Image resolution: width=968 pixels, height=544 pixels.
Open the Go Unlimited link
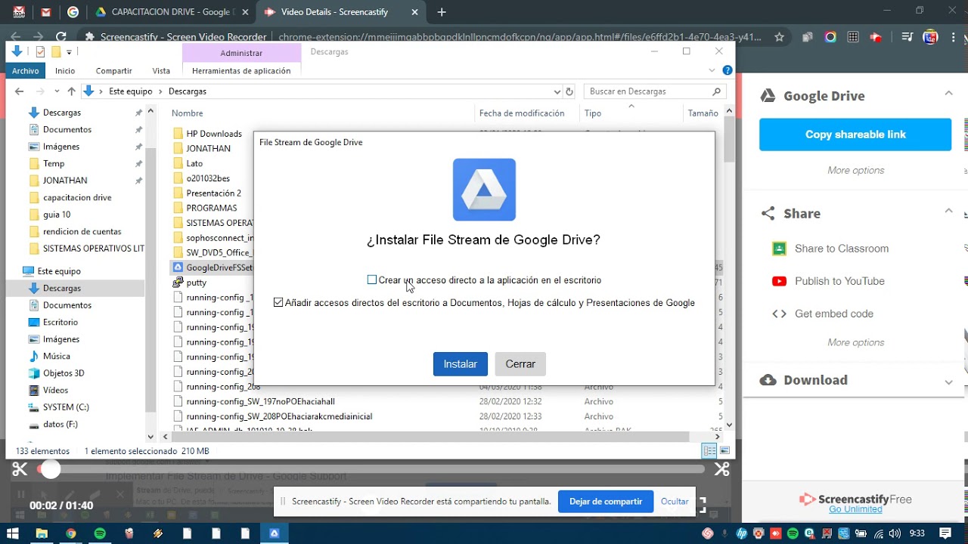tap(855, 509)
